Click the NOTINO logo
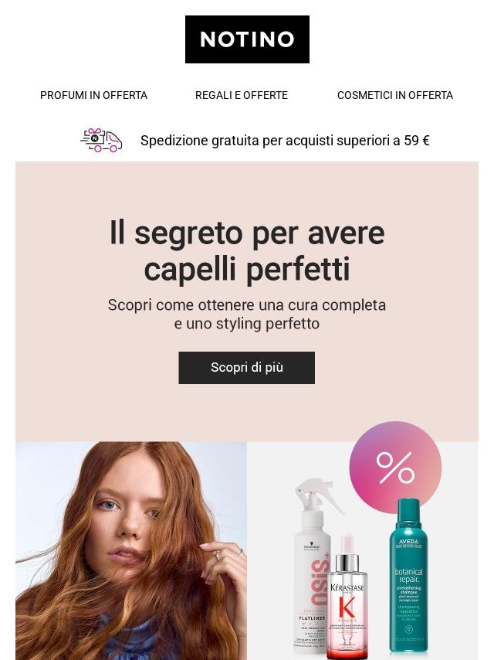The height and width of the screenshot is (660, 494). pyautogui.click(x=247, y=39)
